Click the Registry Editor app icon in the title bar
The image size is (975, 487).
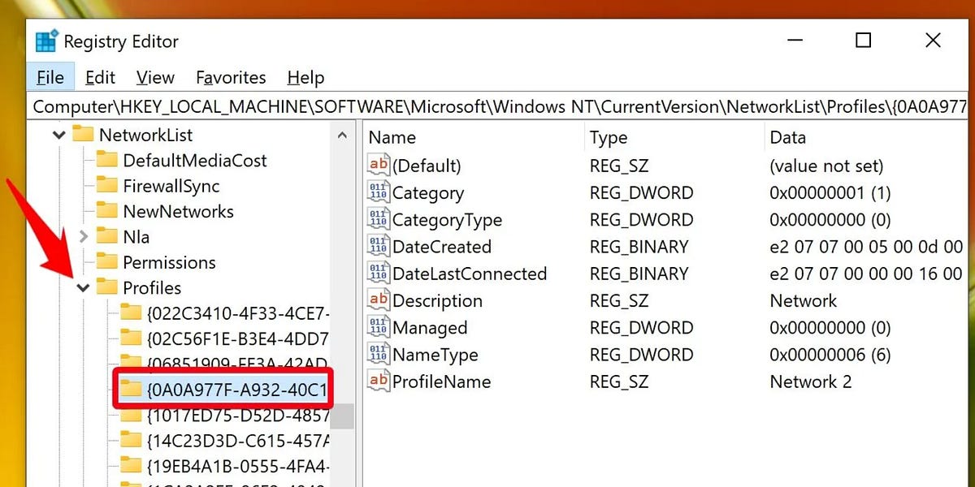tap(46, 41)
